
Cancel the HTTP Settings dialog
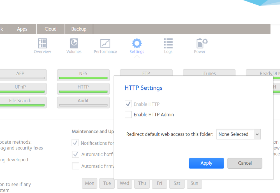[x=245, y=163]
